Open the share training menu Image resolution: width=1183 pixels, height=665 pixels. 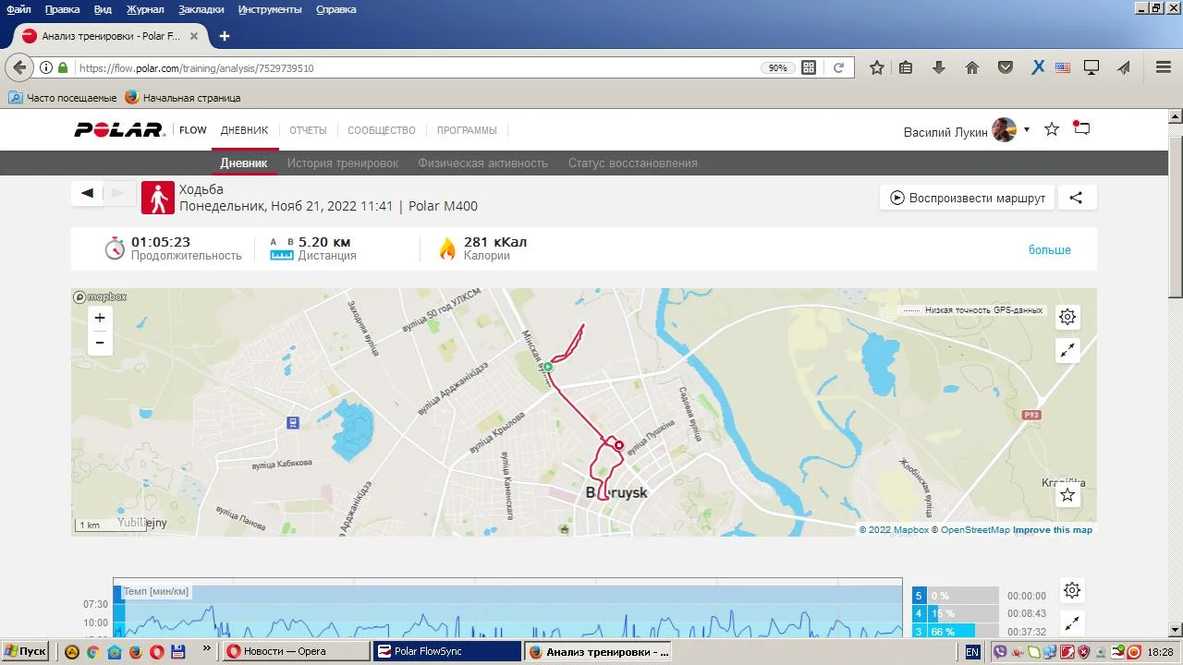pyautogui.click(x=1076, y=198)
